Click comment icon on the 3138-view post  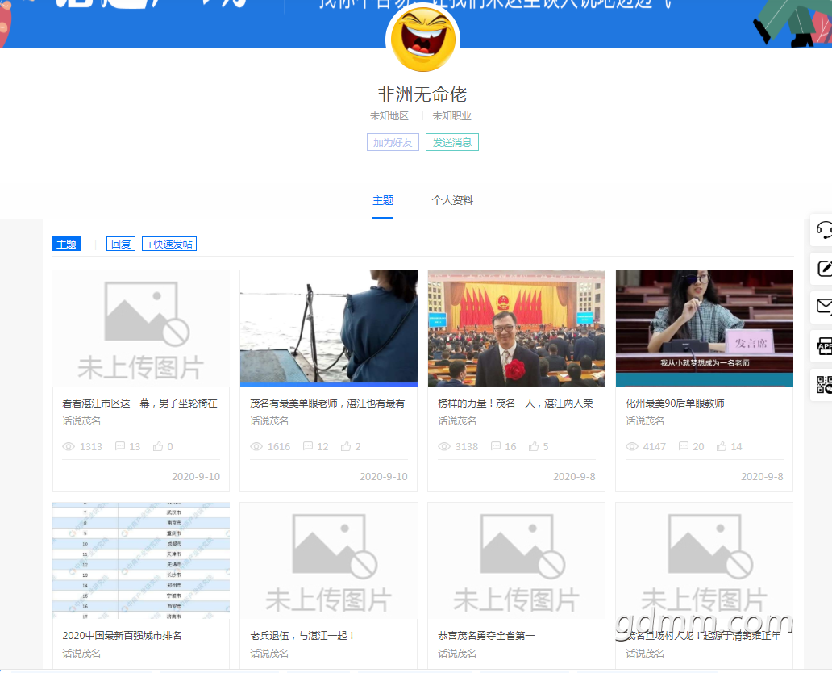coord(497,446)
